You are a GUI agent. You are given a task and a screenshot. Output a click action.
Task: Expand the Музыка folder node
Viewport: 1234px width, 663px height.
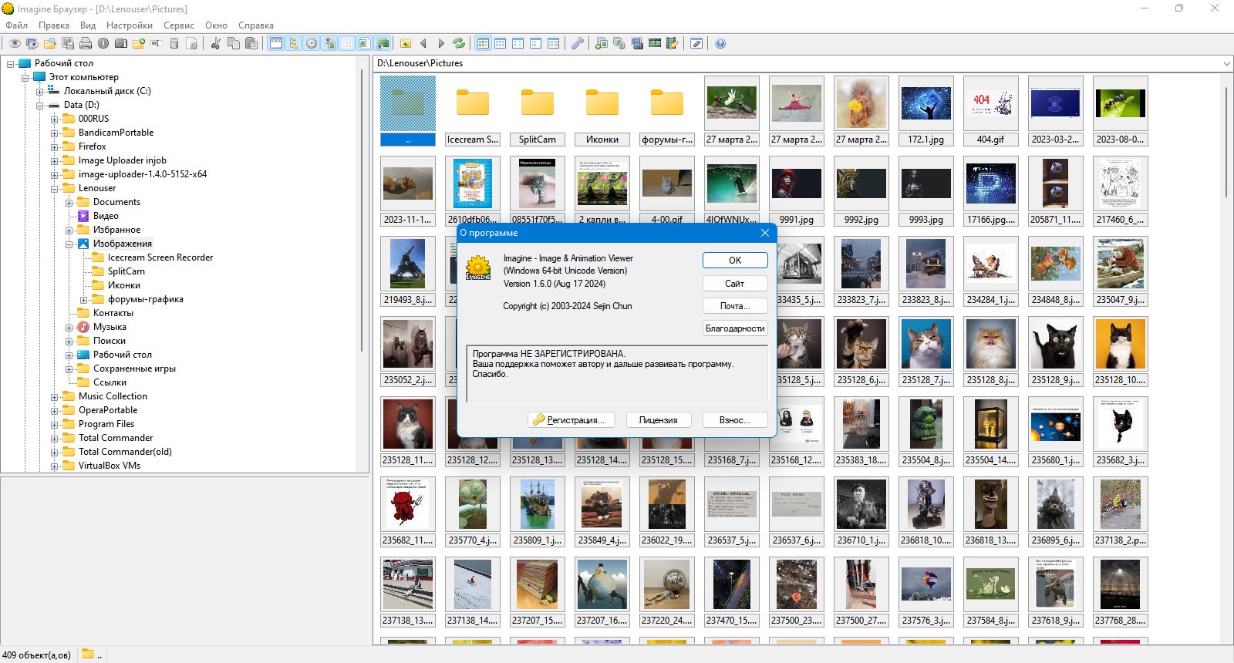coord(69,328)
